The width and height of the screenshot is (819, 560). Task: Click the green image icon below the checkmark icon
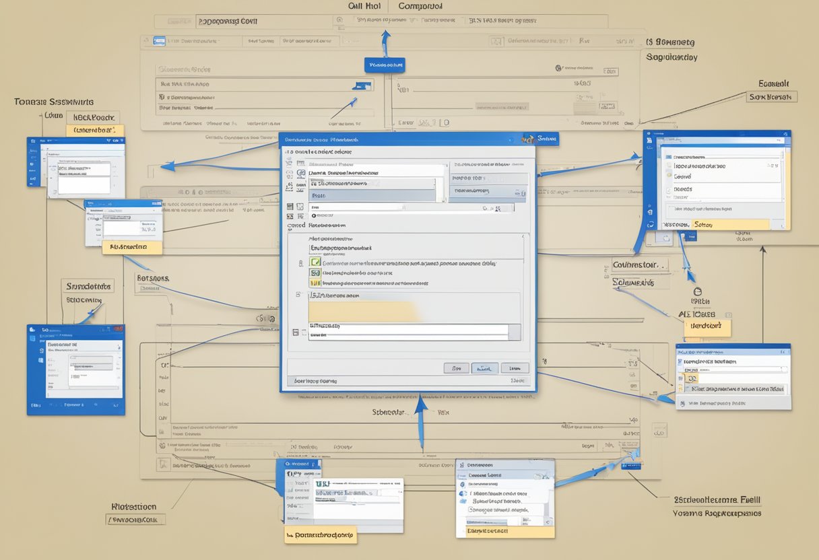[x=315, y=273]
